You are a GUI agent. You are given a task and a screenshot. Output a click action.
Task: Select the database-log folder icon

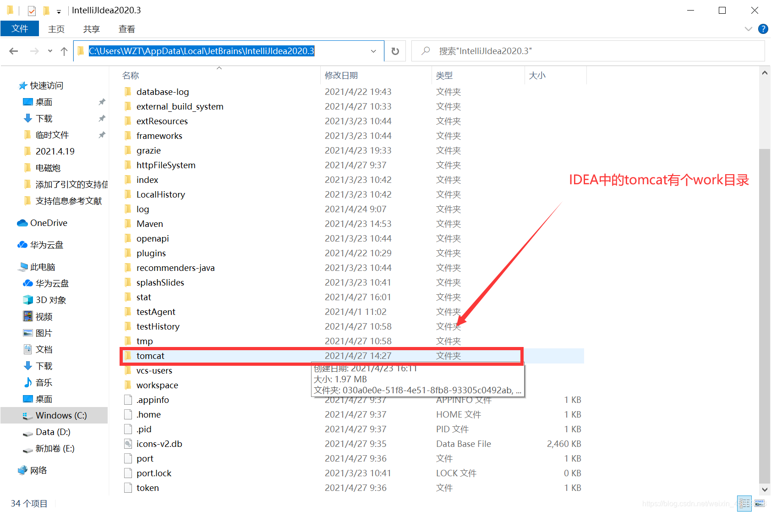(128, 92)
